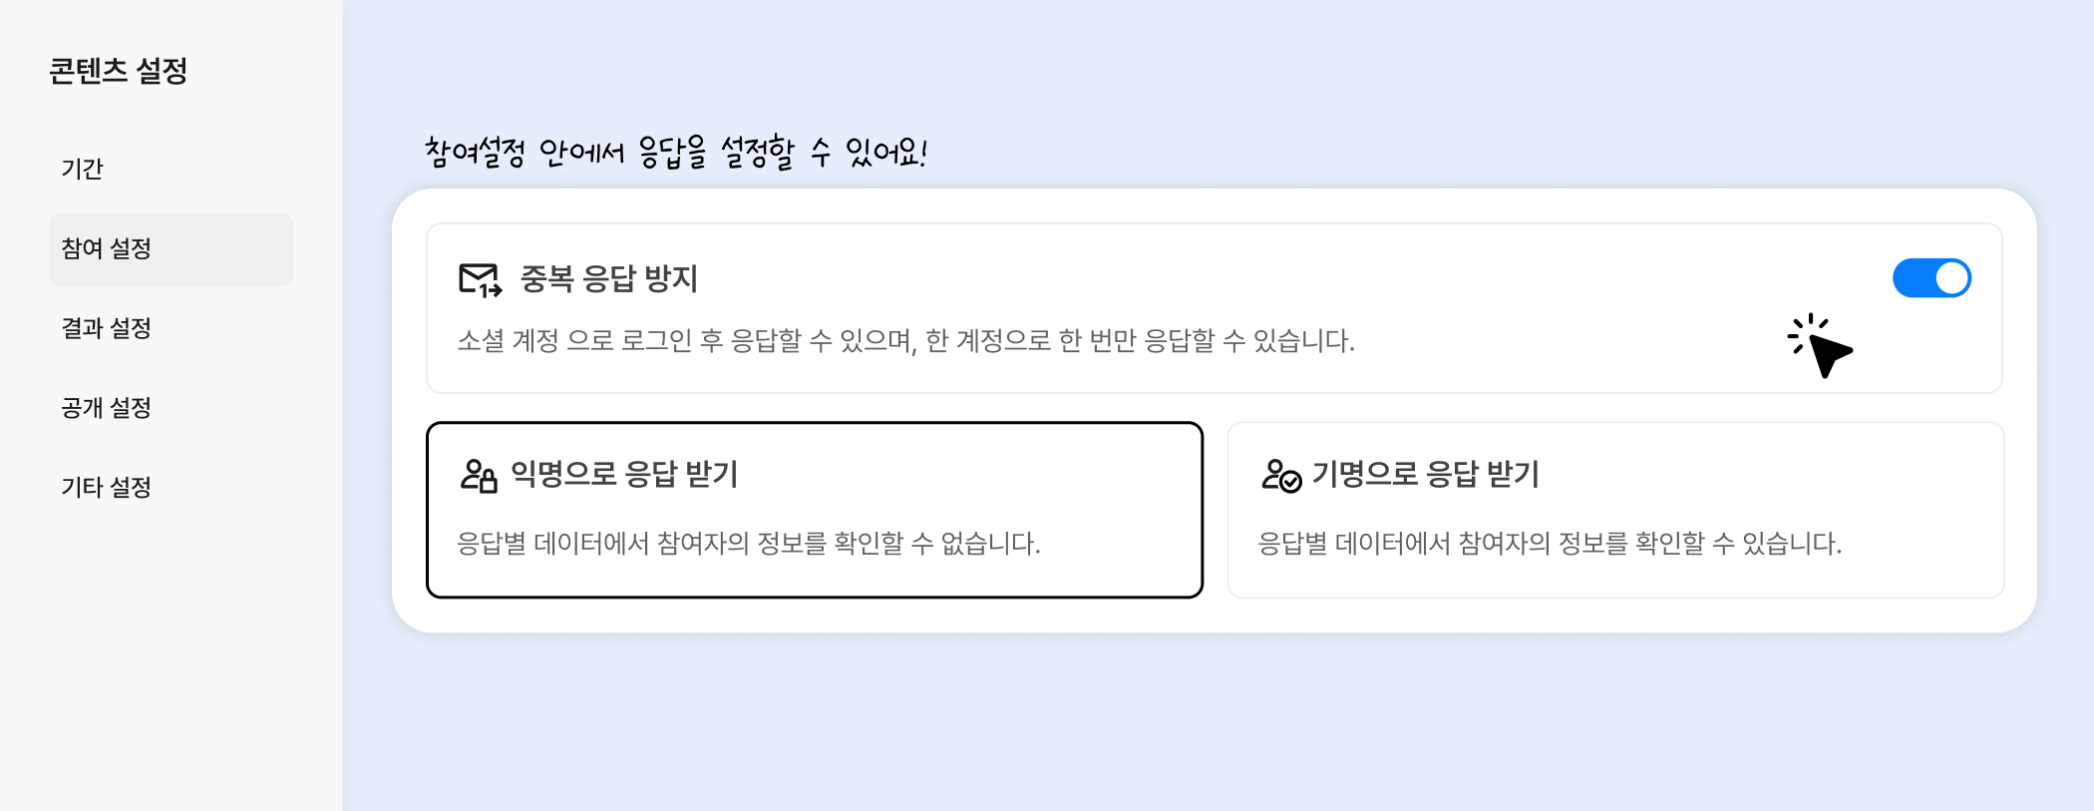2094x811 pixels.
Task: Click the verified user check icon
Action: tap(1280, 475)
